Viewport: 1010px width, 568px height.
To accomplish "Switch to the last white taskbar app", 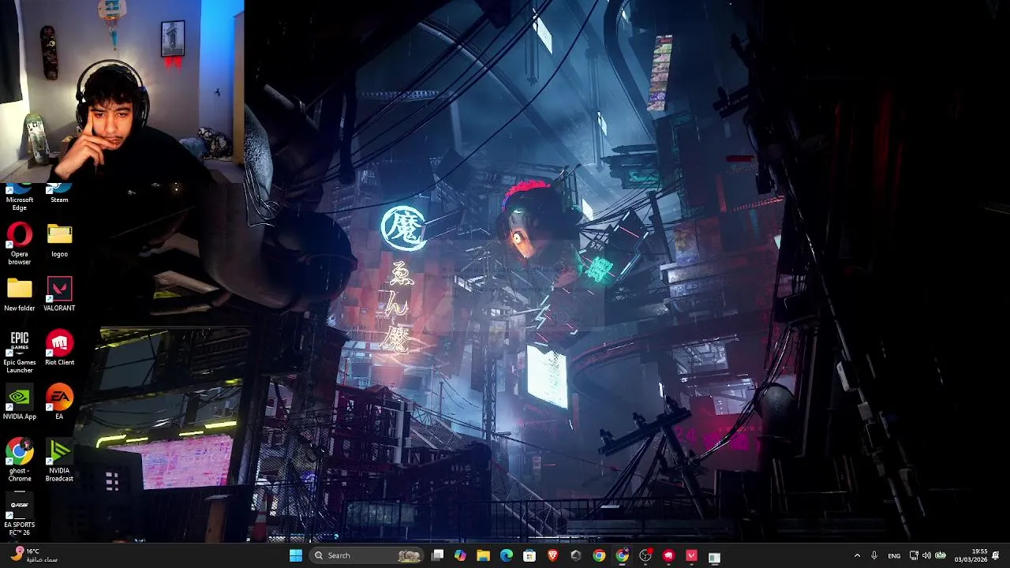I will pos(715,557).
